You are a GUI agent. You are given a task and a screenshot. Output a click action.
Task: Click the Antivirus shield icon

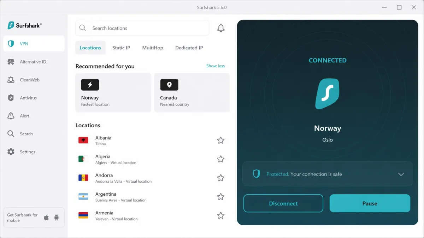[x=11, y=98]
